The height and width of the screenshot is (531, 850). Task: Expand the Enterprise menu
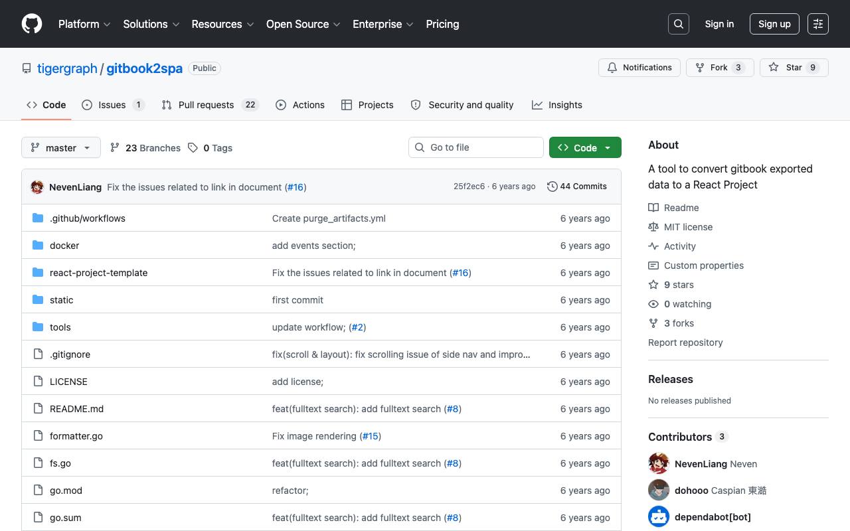(x=383, y=24)
